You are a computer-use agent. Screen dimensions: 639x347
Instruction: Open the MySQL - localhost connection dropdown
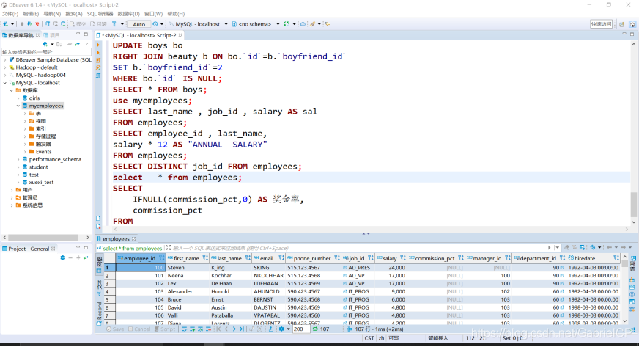pos(226,24)
